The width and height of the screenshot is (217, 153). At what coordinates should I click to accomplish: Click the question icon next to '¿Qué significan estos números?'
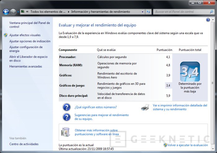pyautogui.click(x=67, y=107)
